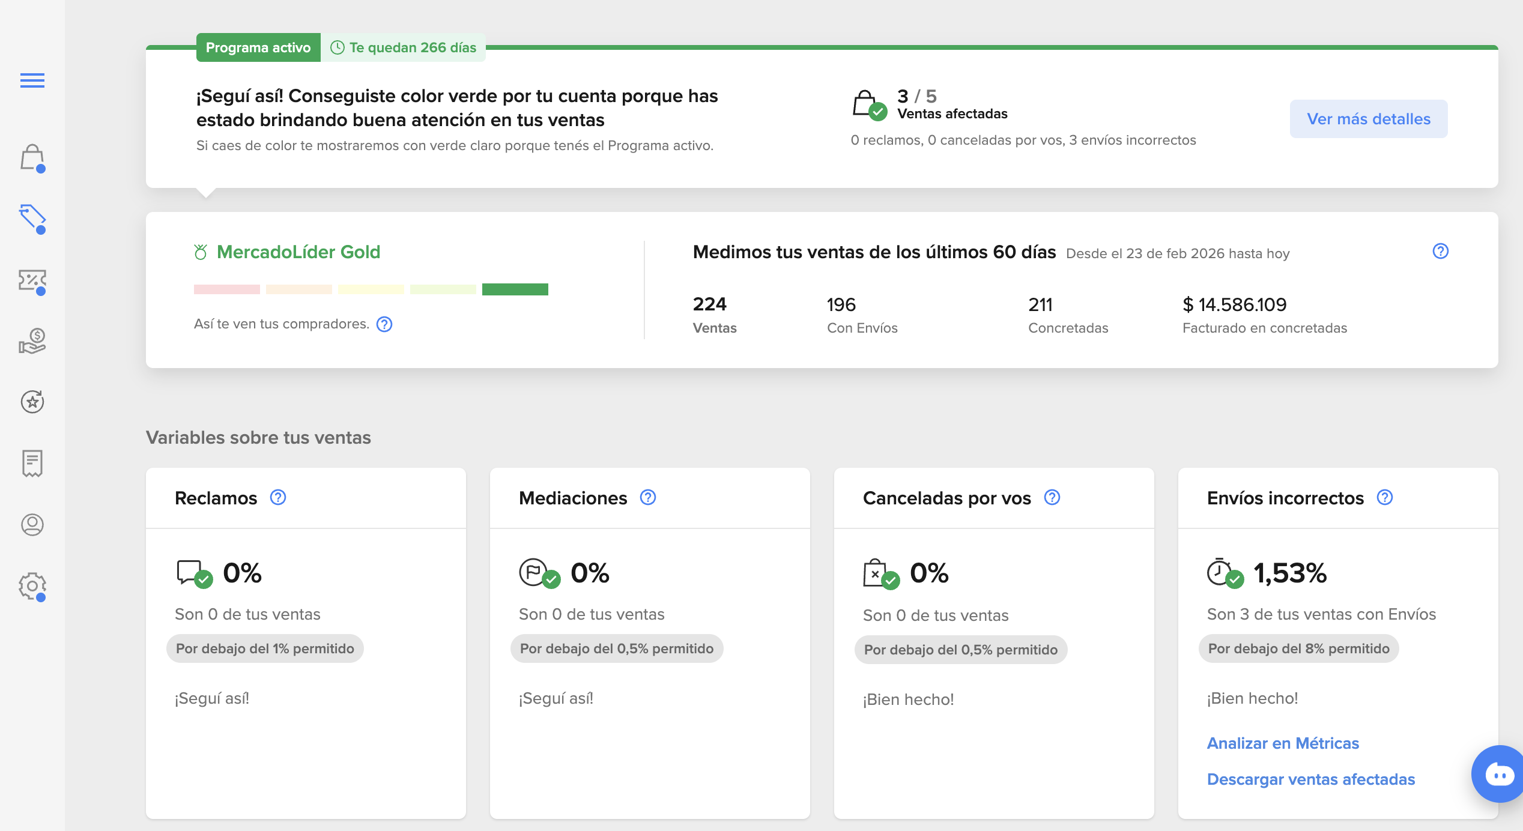Open the invoices receipt icon in the sidebar
The height and width of the screenshot is (831, 1523).
tap(32, 464)
